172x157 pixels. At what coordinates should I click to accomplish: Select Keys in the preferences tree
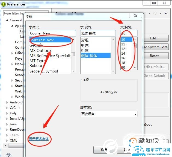[19, 59]
